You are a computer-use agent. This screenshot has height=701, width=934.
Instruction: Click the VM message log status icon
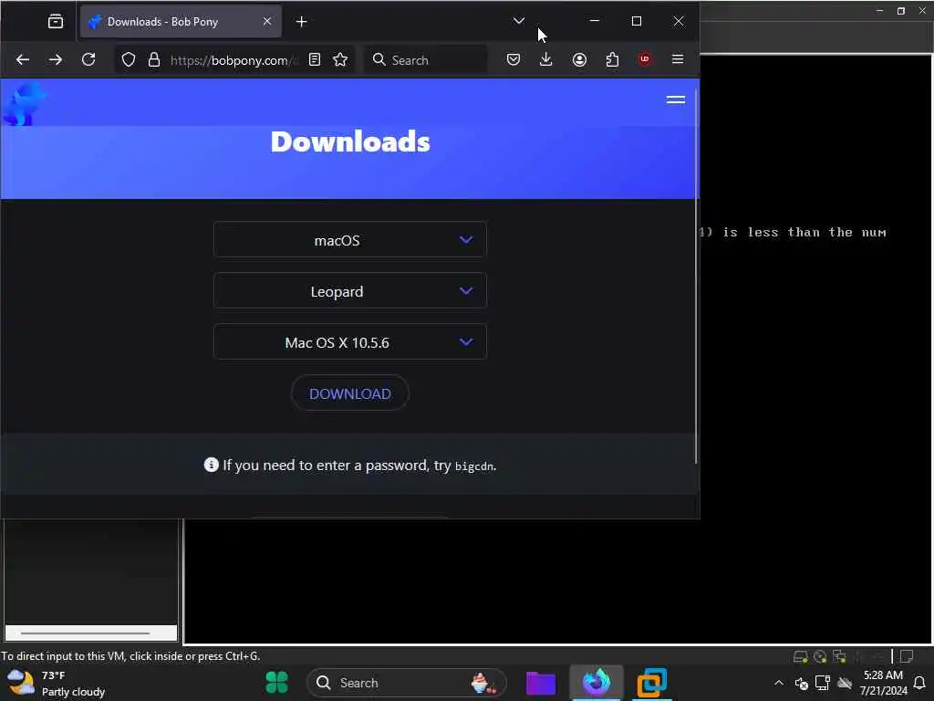pos(907,657)
